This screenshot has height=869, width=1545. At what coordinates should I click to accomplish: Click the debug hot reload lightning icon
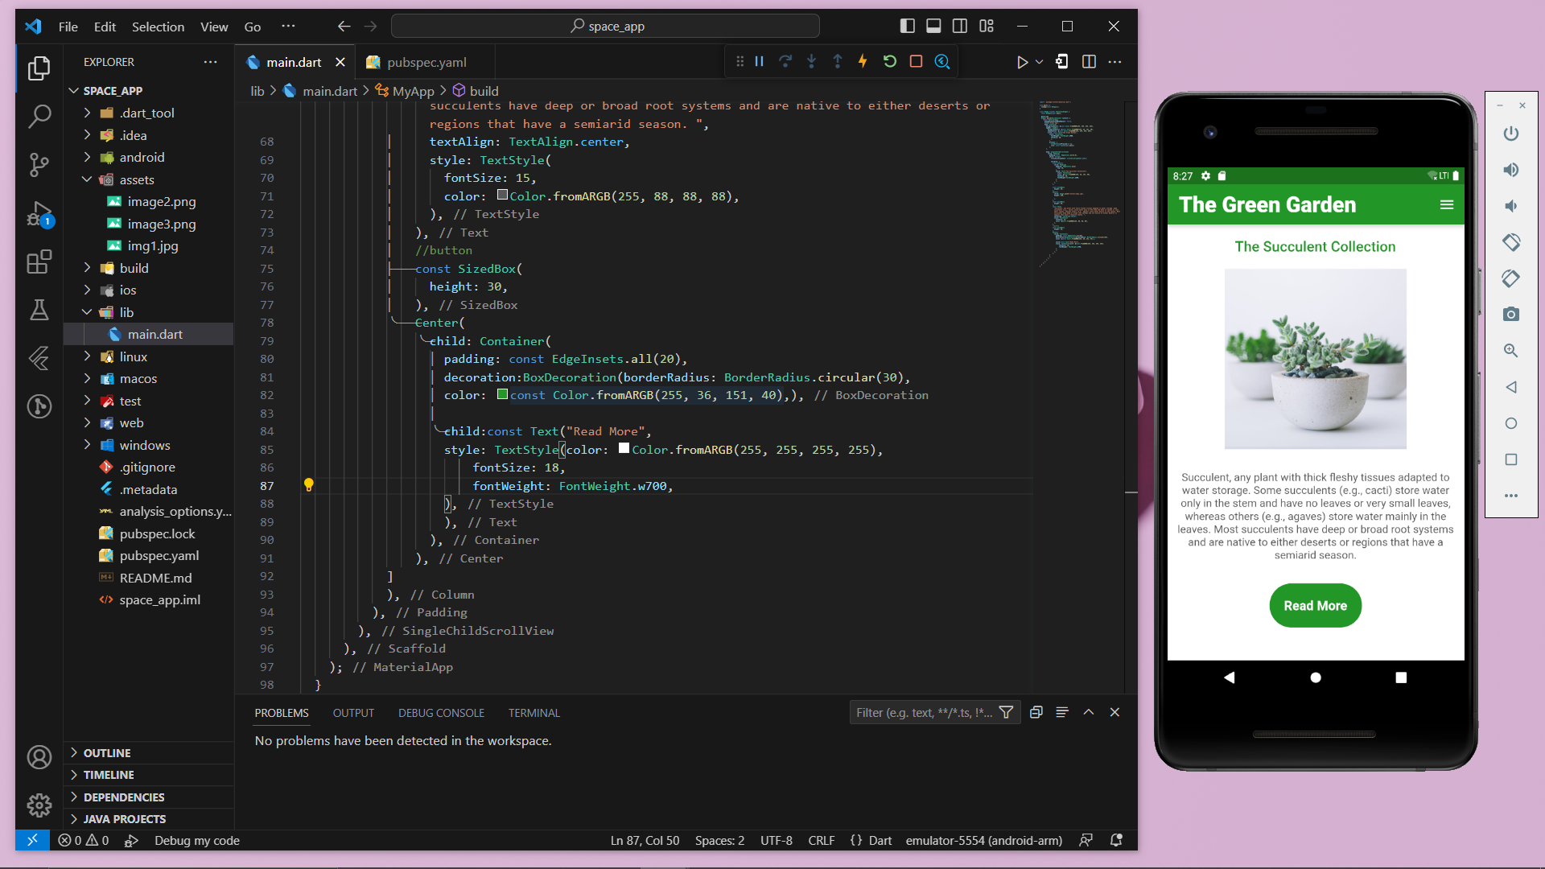coord(863,61)
